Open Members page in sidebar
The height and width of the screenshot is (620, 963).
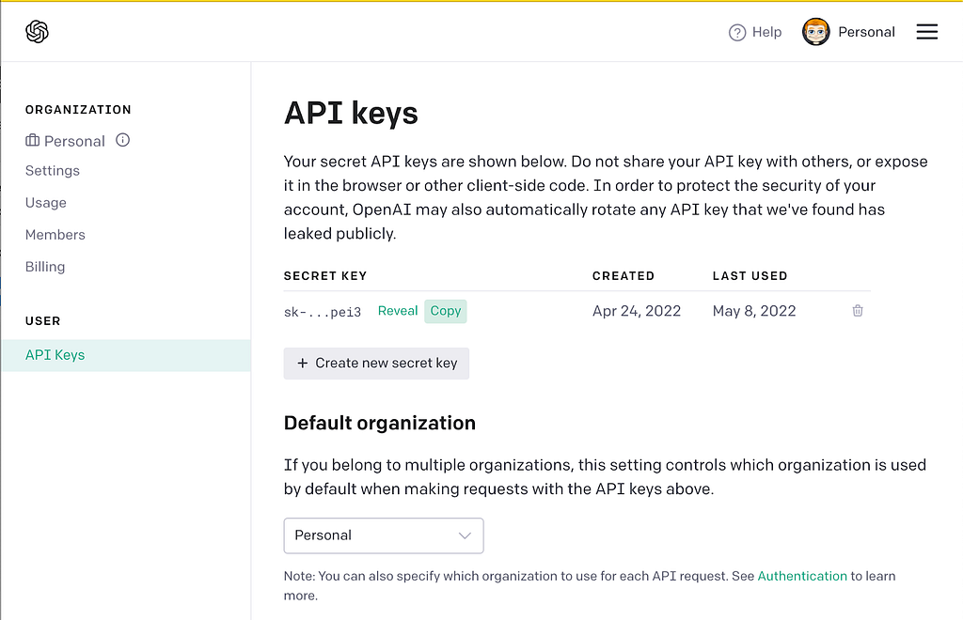(55, 234)
